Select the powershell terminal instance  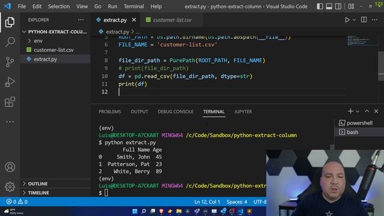tap(359, 123)
